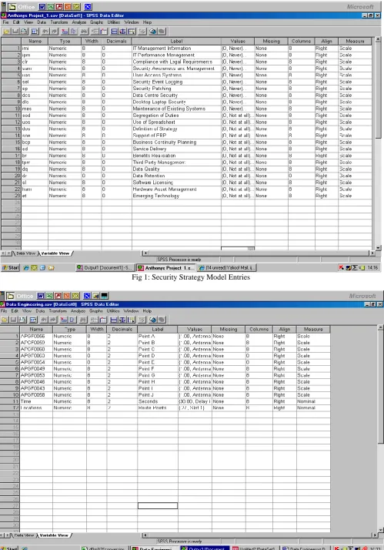Click Print icon in Anthonys Project window toolbar
The image size is (384, 550).
(24, 32)
